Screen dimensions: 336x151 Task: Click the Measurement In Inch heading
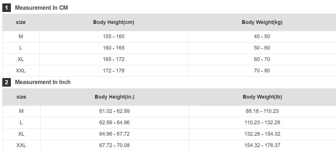(x=43, y=82)
